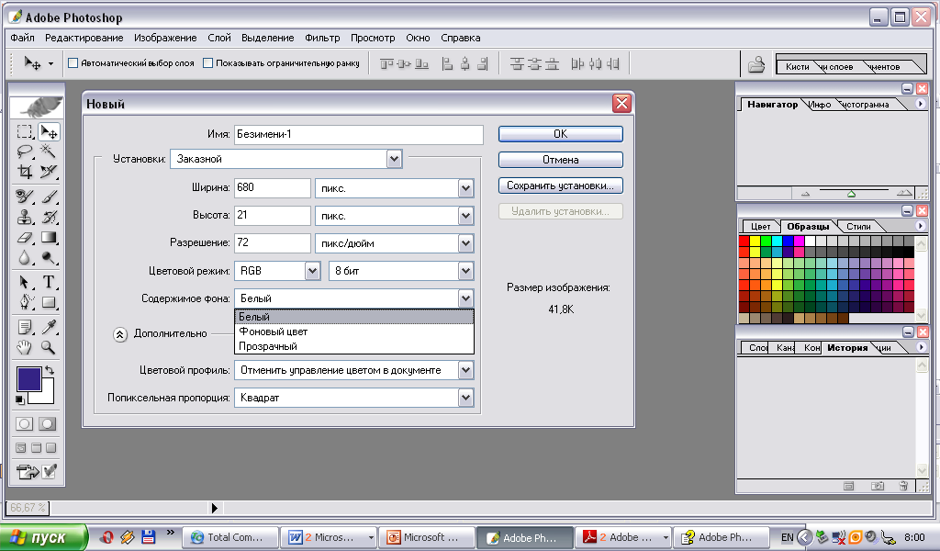The image size is (940, 551).
Task: Open the height units dropdown
Action: [x=465, y=216]
